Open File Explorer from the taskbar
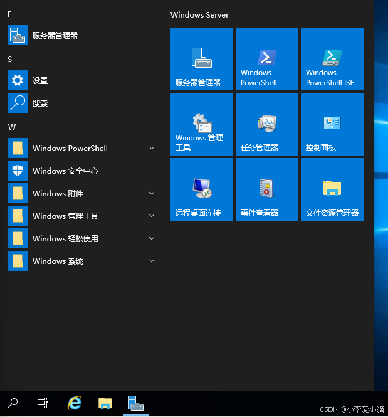 coord(105,403)
